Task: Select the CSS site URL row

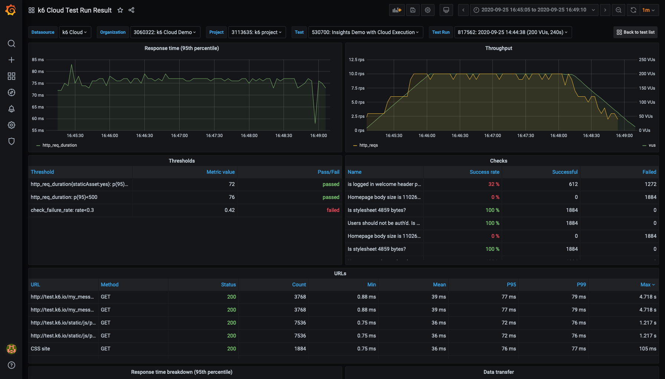Action: click(344, 349)
